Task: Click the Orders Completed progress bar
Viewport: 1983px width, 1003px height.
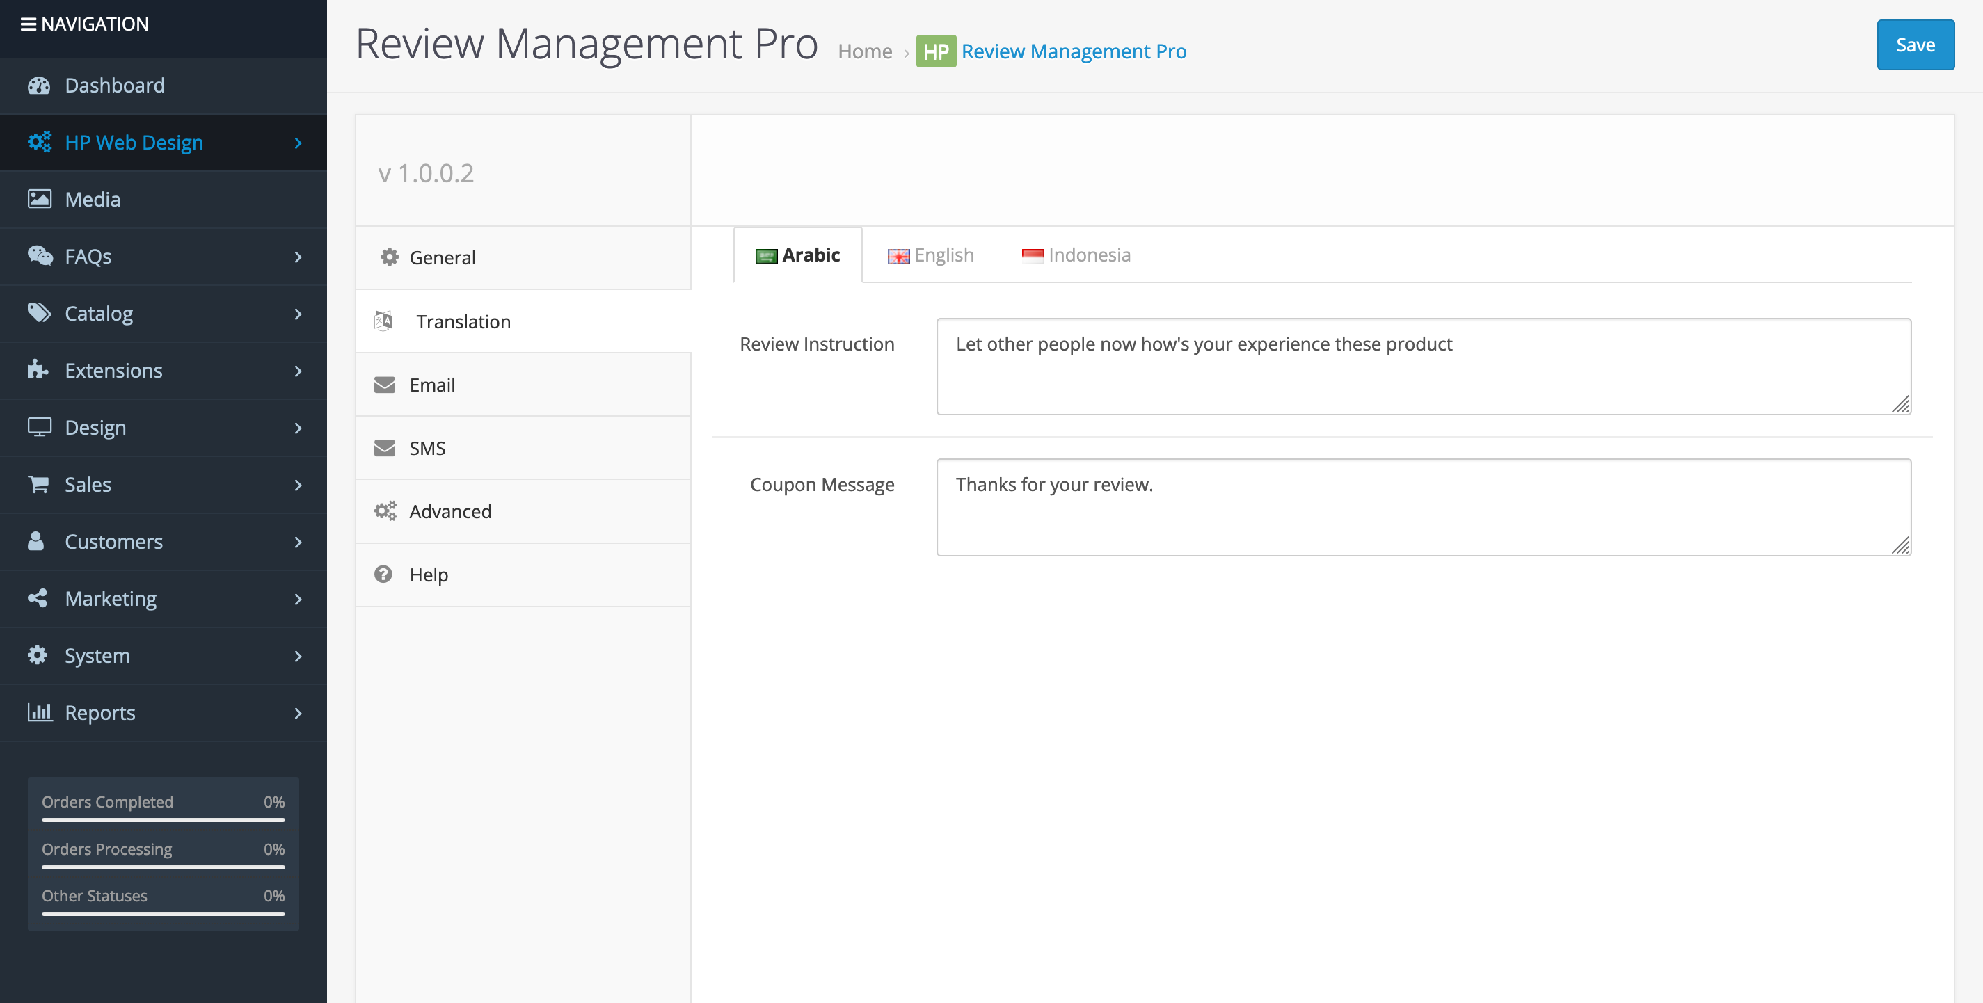Action: (162, 821)
